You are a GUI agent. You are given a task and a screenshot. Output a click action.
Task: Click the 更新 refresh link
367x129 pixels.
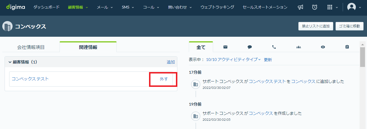(268, 60)
